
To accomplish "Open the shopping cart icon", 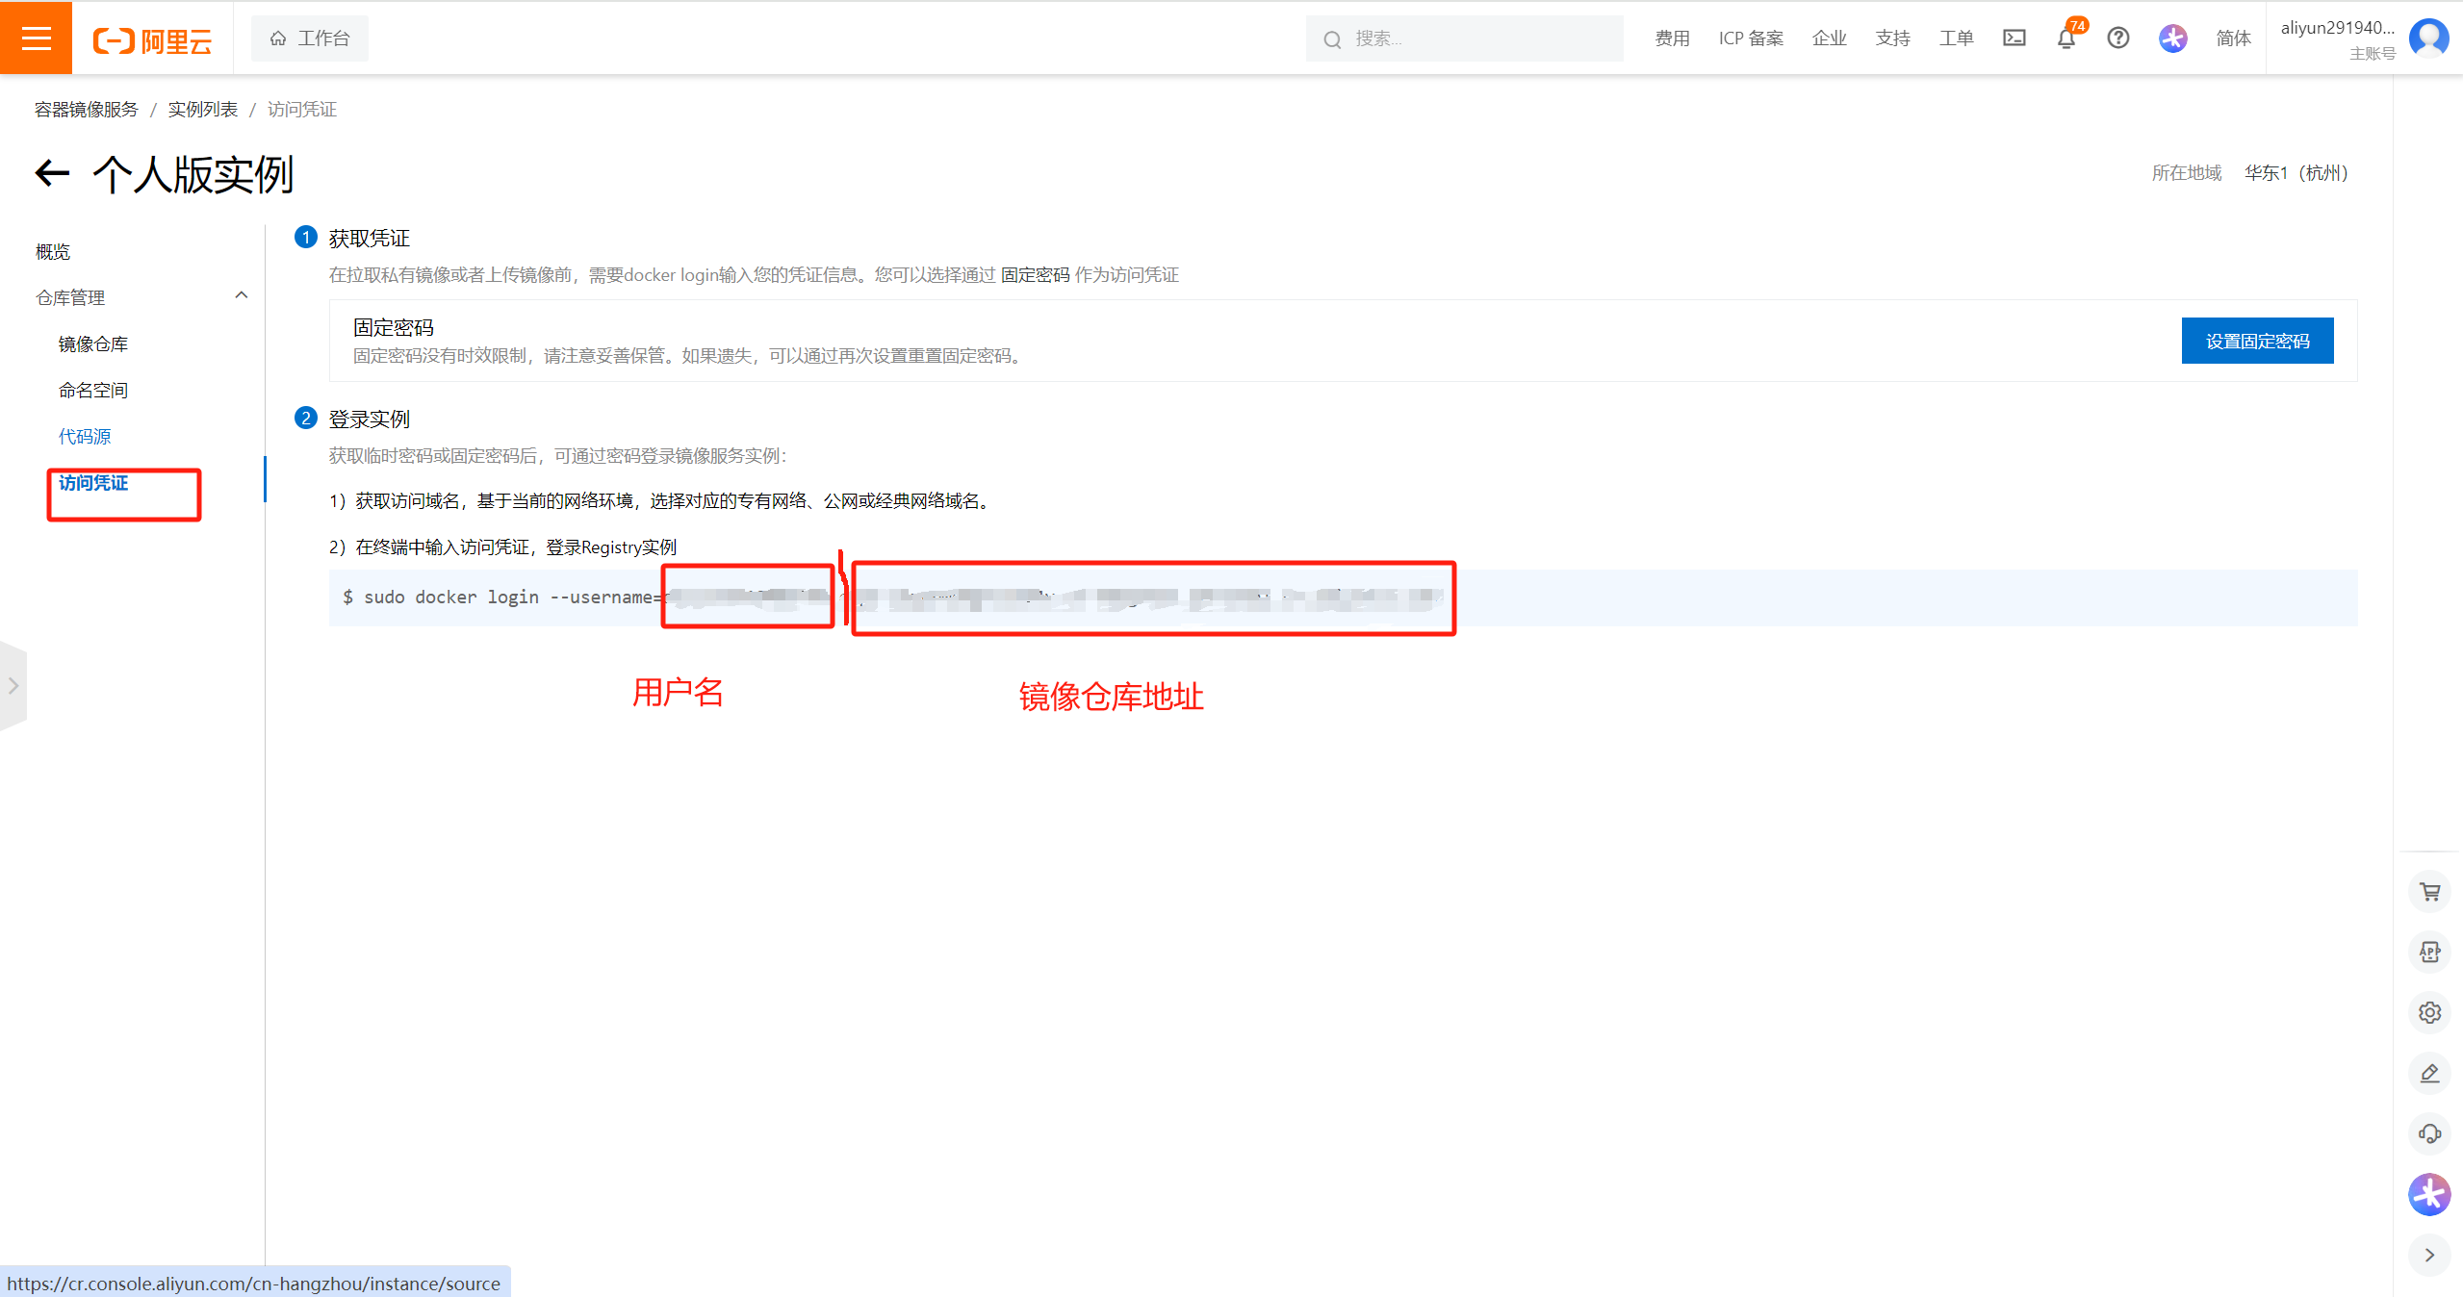I will coord(2429,892).
